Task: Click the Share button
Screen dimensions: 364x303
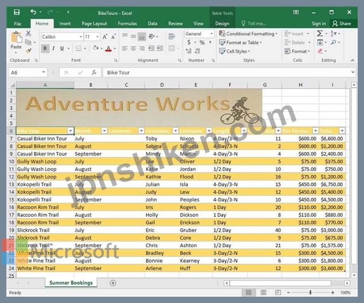Action: (342, 24)
